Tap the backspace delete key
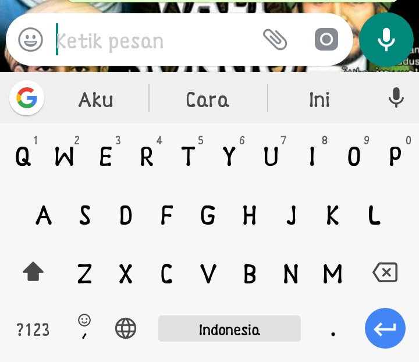 pyautogui.click(x=385, y=272)
